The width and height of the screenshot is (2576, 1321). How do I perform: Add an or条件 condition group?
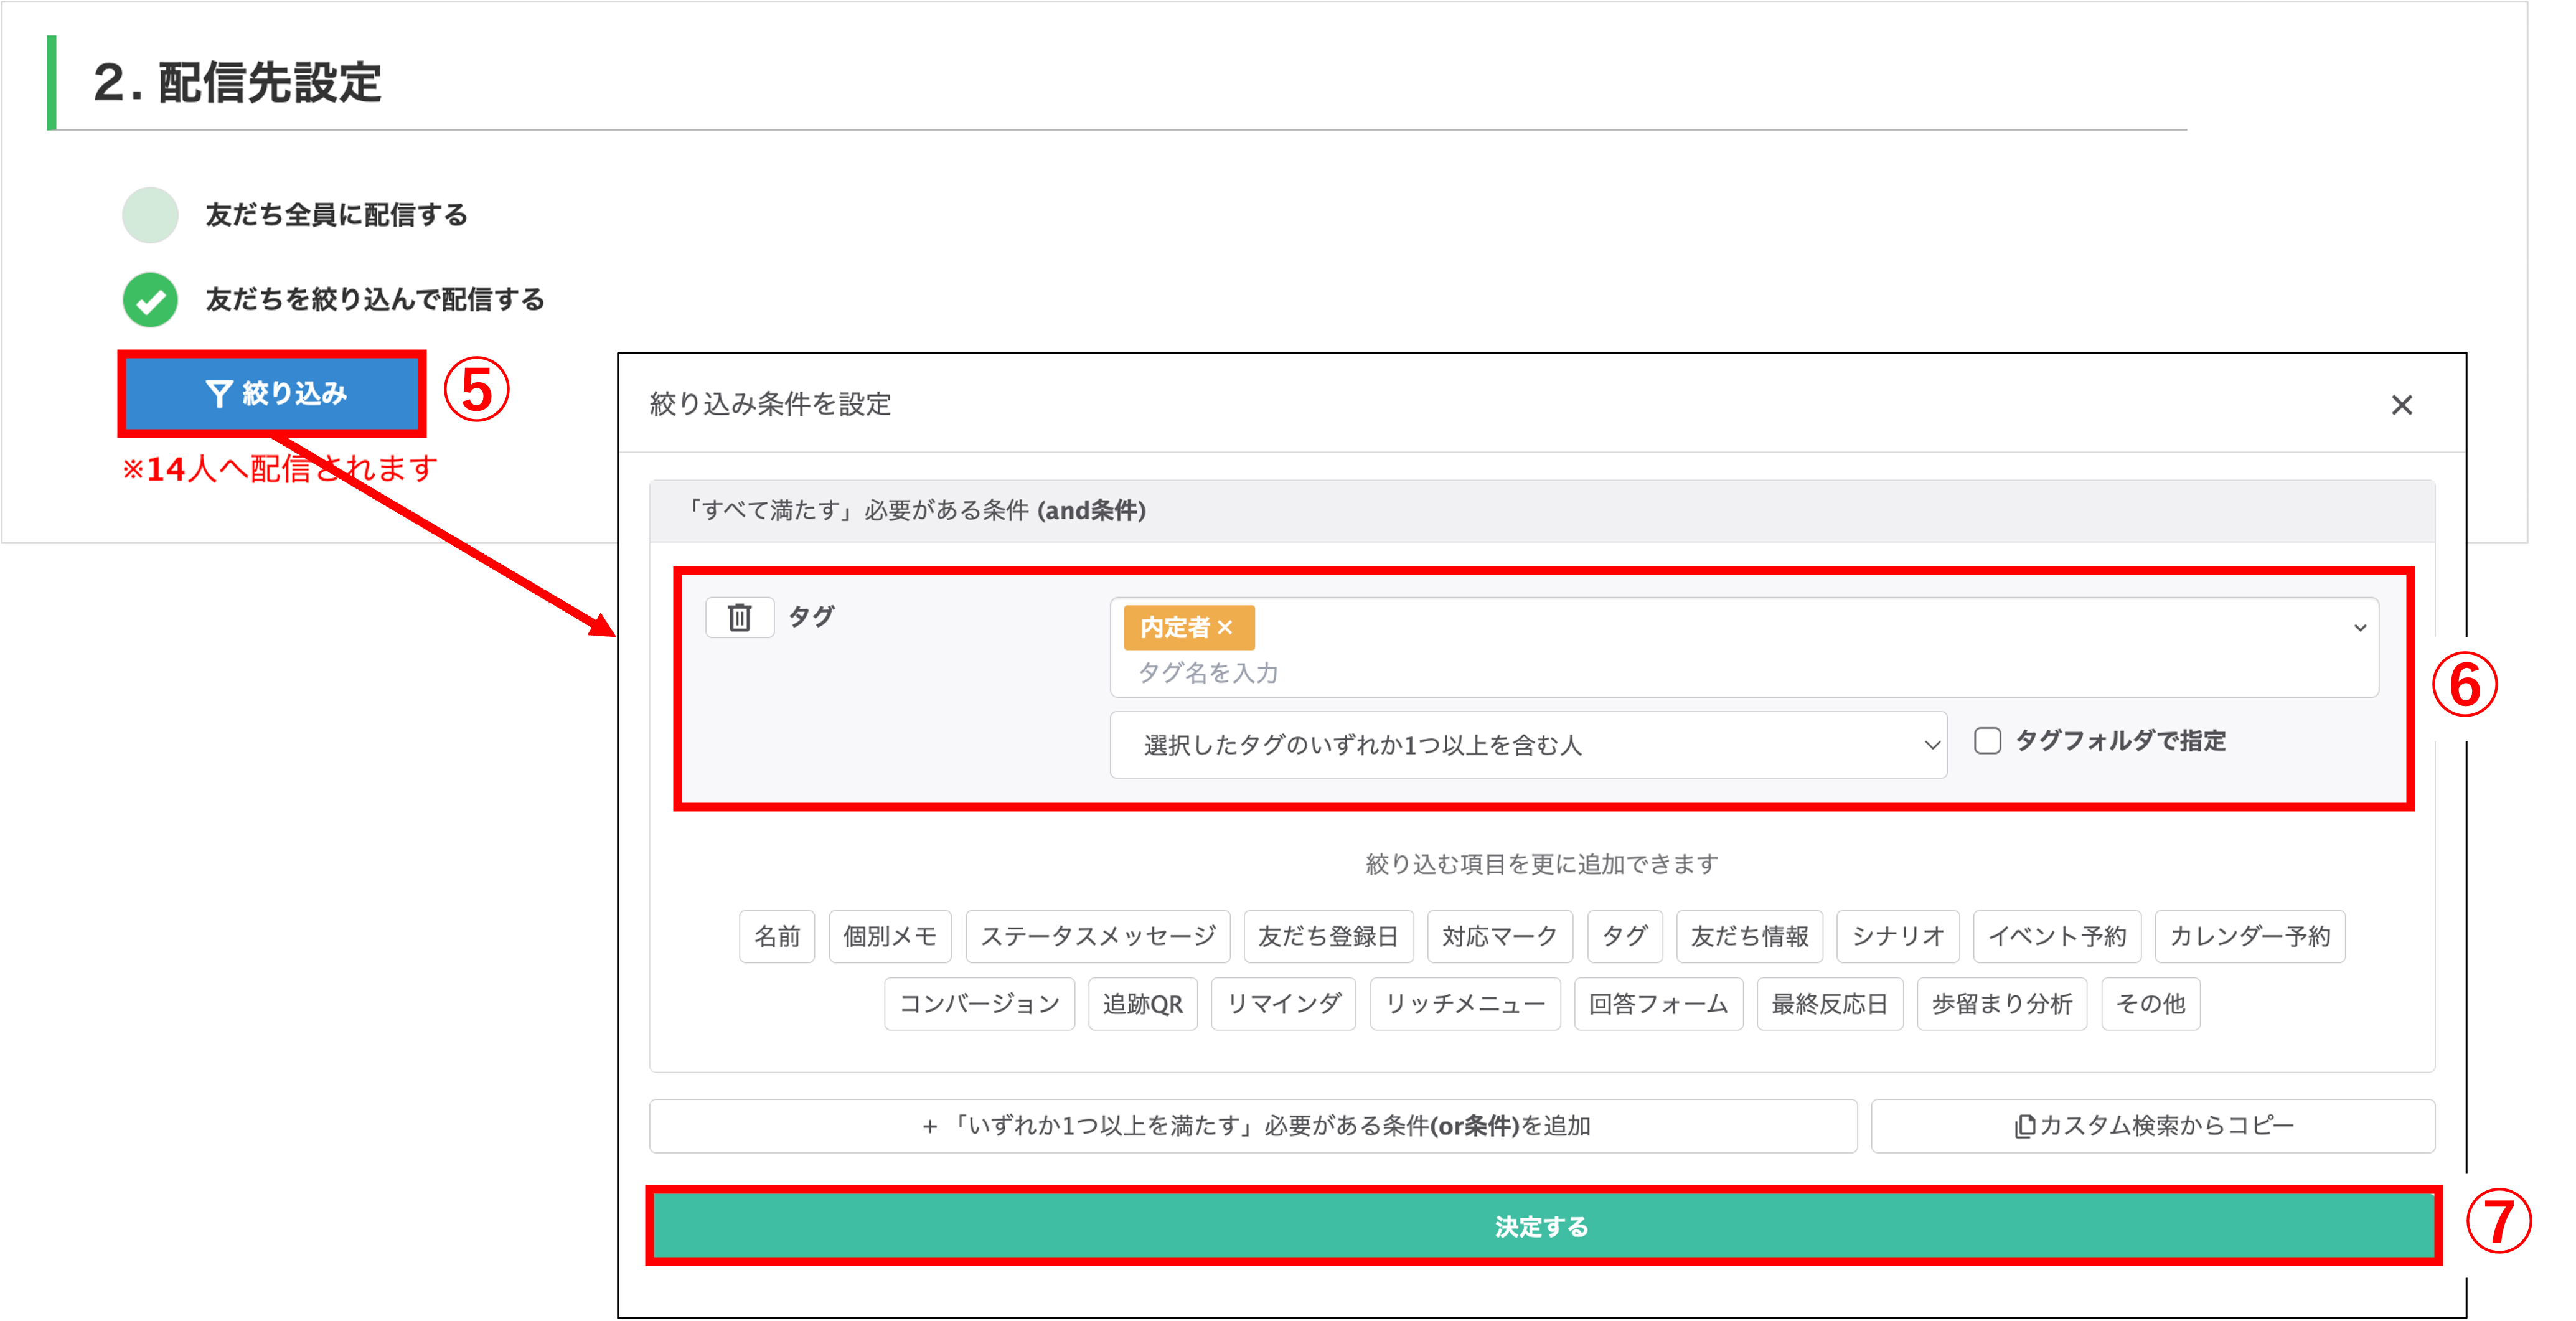[x=1253, y=1126]
